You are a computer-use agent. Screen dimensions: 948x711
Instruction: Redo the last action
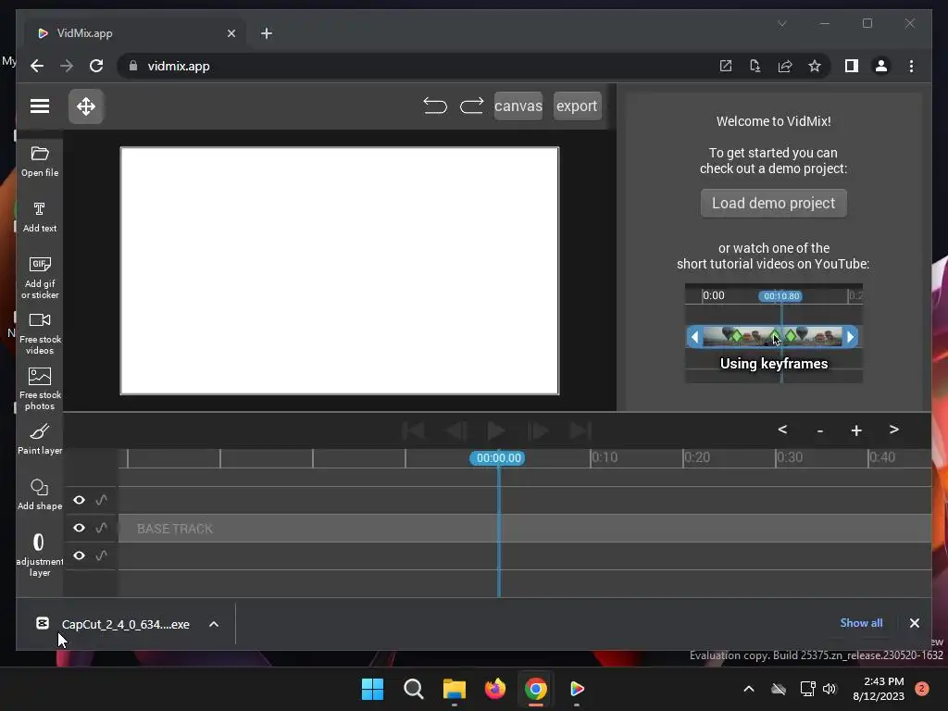tap(471, 106)
